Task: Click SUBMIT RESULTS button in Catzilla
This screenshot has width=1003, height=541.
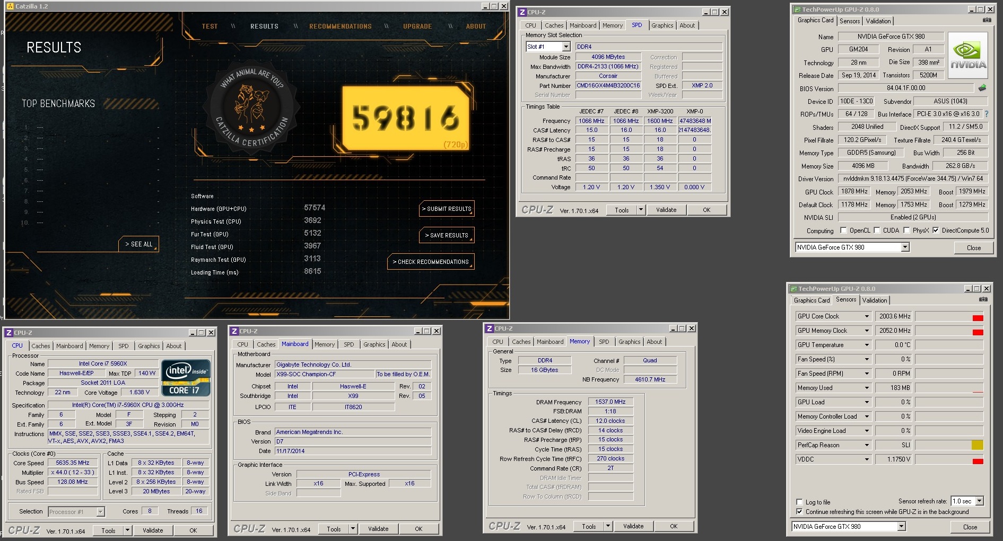Action: coord(447,209)
